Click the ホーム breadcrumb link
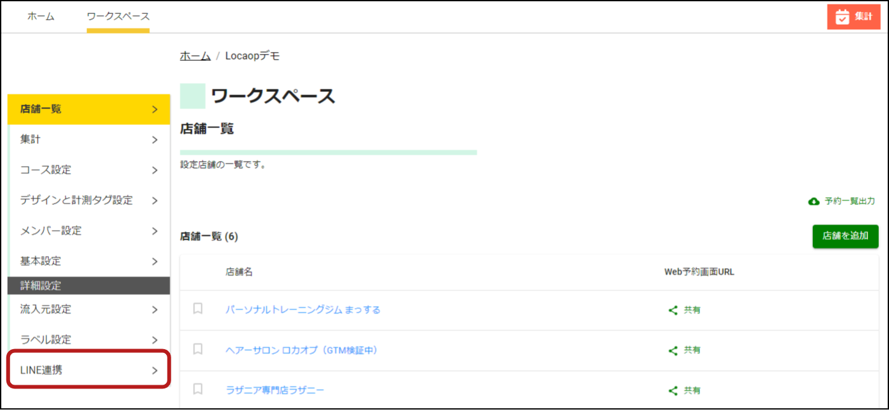Screen dimensions: 889x410 195,56
